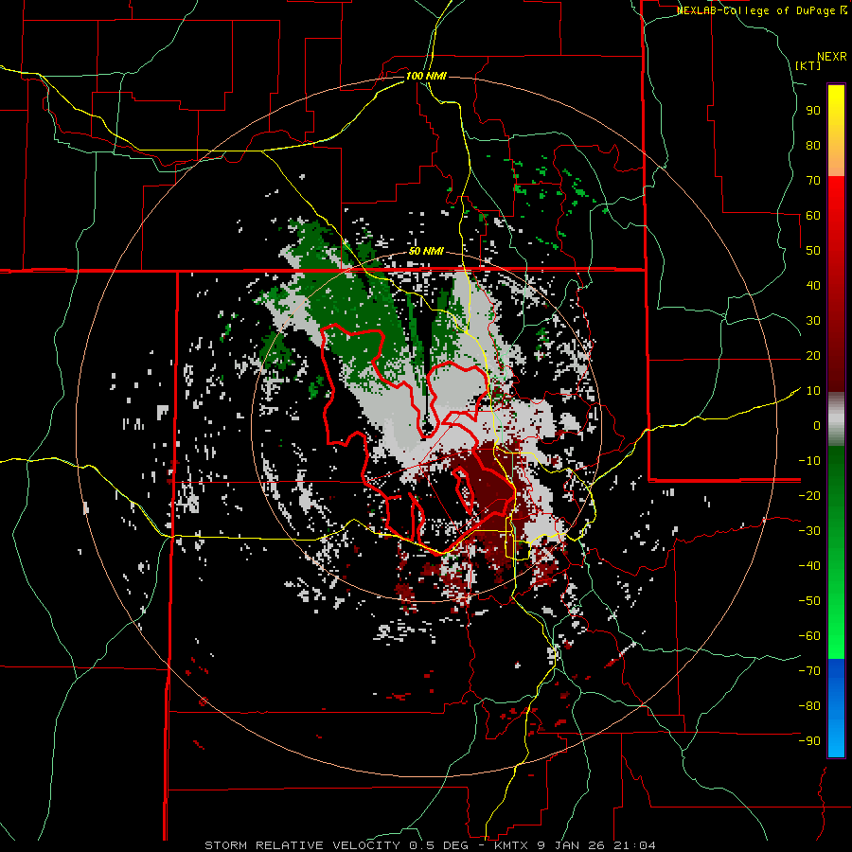
Task: Click the -90 value on the velocity scale
Action: point(809,741)
